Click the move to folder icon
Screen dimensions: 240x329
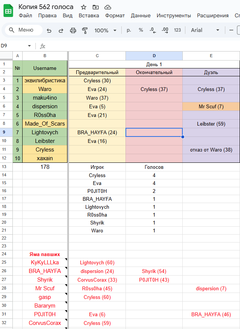tap(96, 7)
